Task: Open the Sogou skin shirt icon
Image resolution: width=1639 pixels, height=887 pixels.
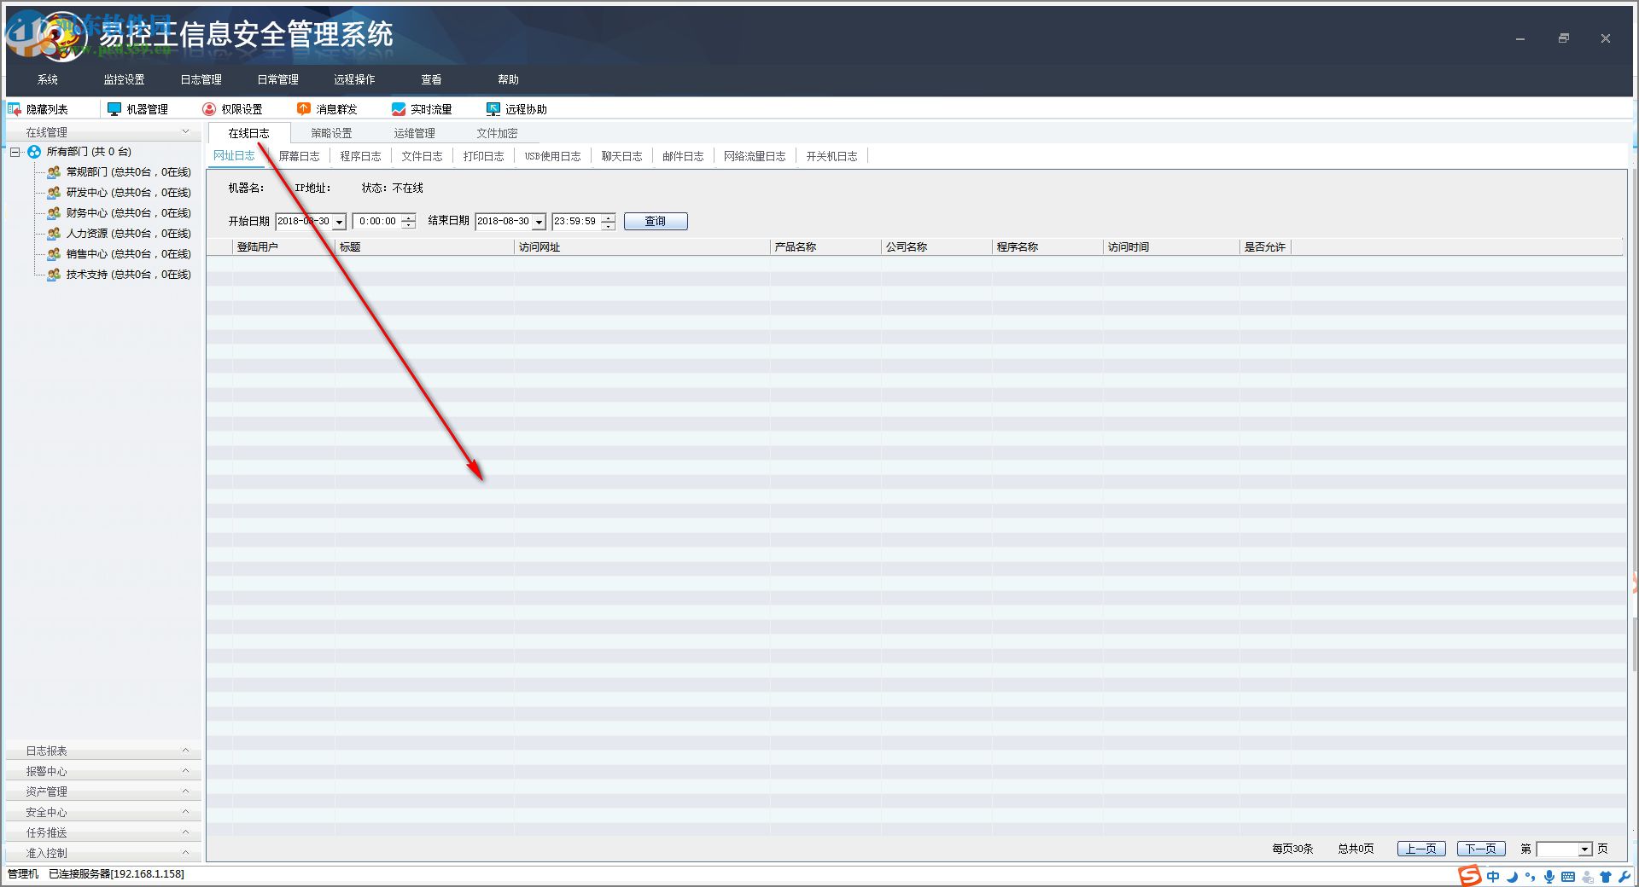Action: coord(1606,877)
